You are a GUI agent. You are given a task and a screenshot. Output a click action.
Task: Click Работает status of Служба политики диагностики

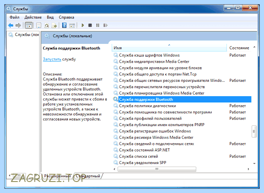click(238, 106)
